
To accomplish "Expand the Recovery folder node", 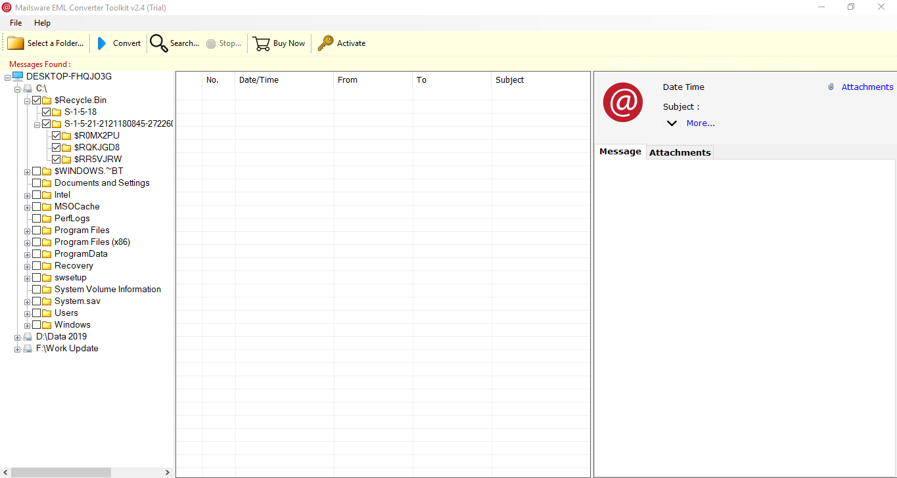I will click(x=27, y=266).
